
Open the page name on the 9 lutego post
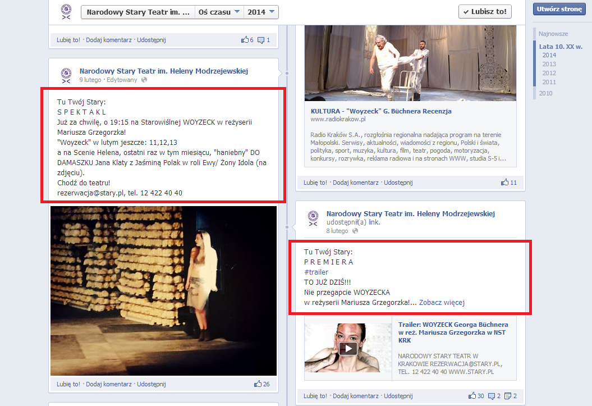click(163, 71)
